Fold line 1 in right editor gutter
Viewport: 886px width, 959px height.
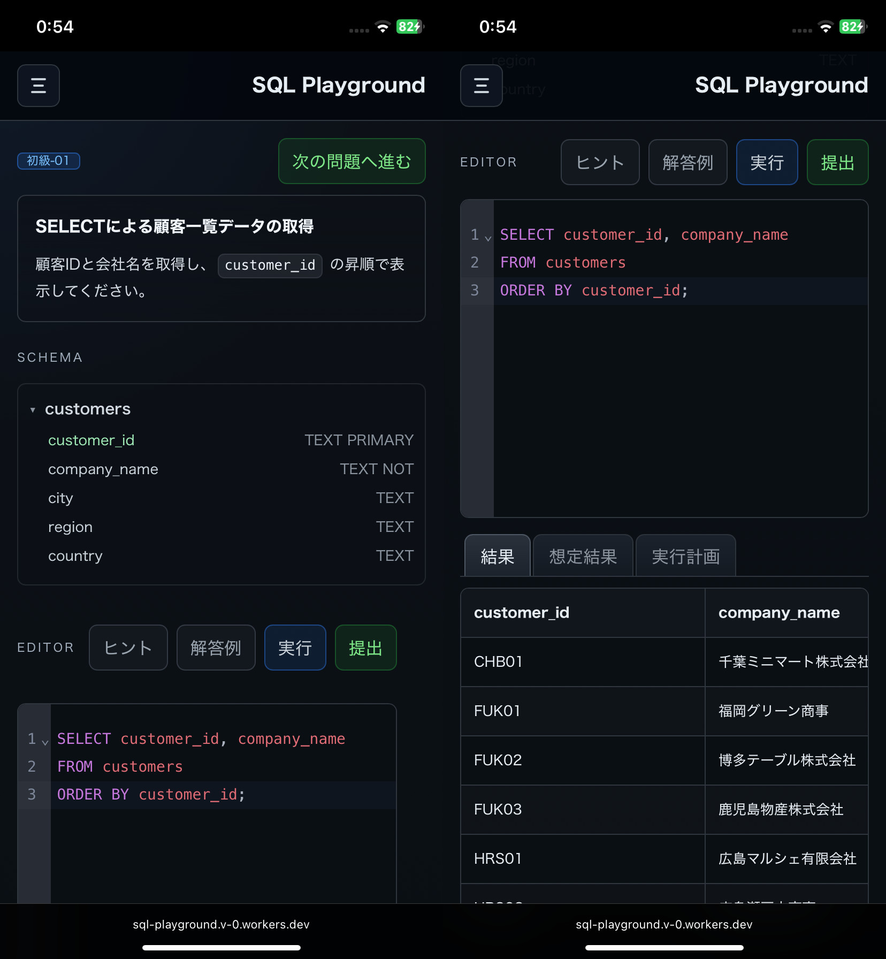(488, 238)
